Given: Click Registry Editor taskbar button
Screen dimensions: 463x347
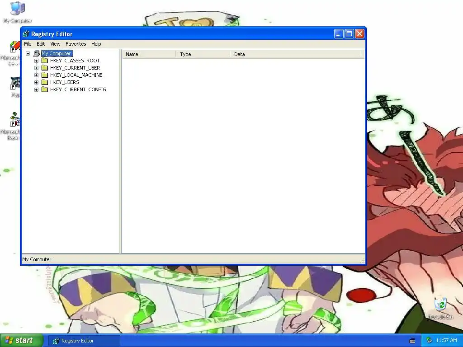Looking at the screenshot, I should coord(84,341).
